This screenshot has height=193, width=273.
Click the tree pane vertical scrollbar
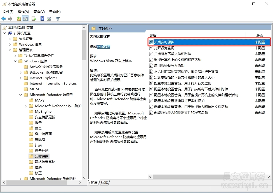[84, 45]
